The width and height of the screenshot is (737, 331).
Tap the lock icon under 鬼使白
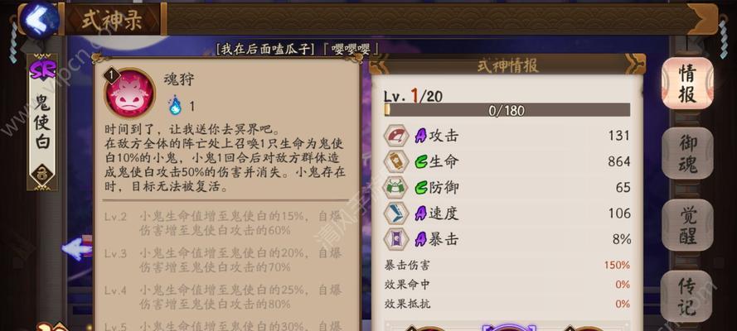click(43, 176)
